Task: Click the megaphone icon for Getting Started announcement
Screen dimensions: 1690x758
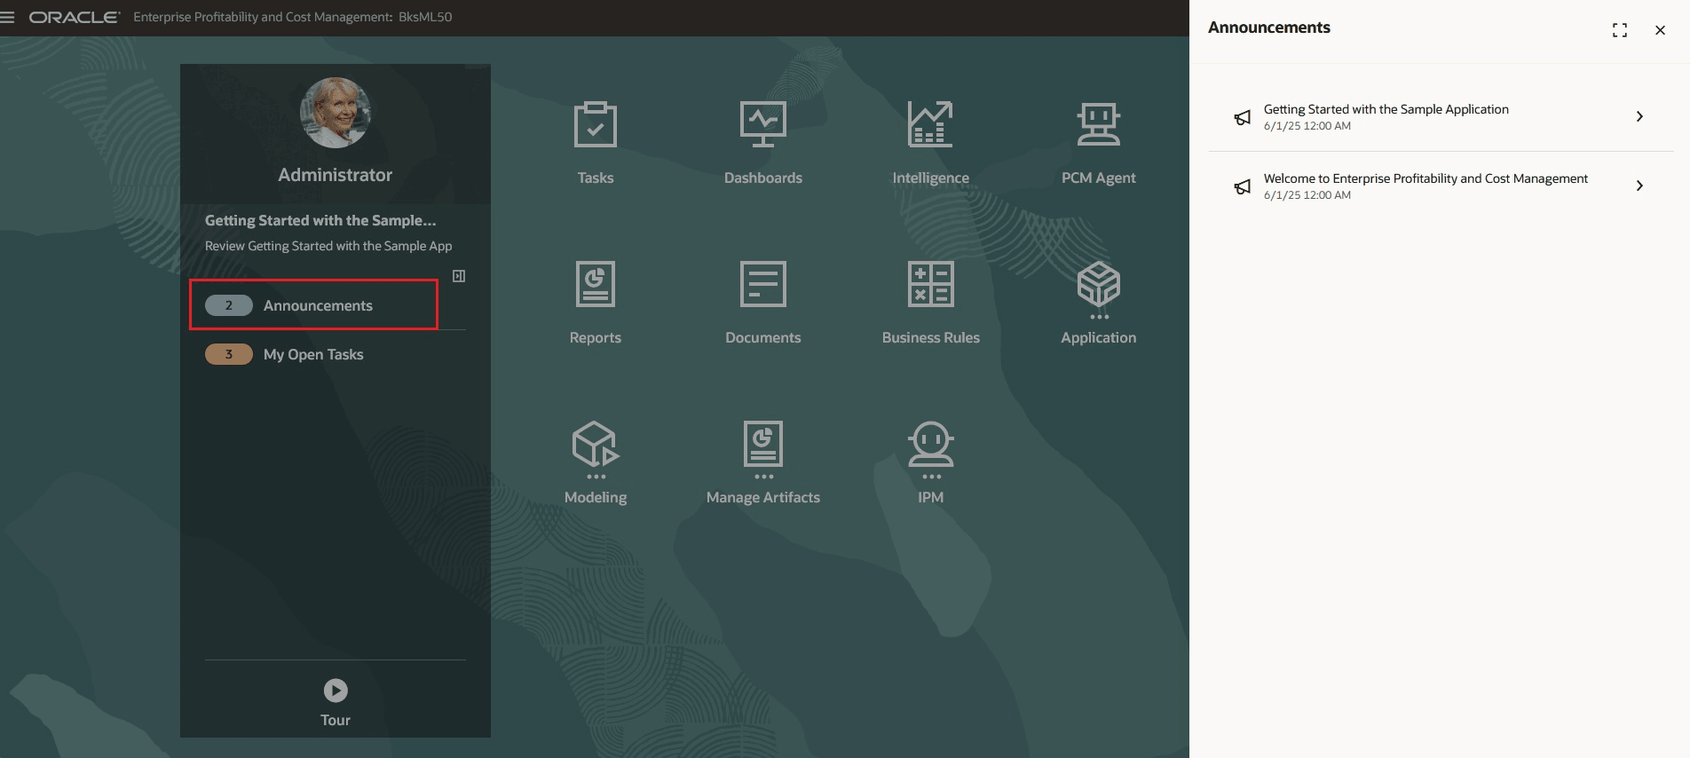Action: (x=1243, y=117)
